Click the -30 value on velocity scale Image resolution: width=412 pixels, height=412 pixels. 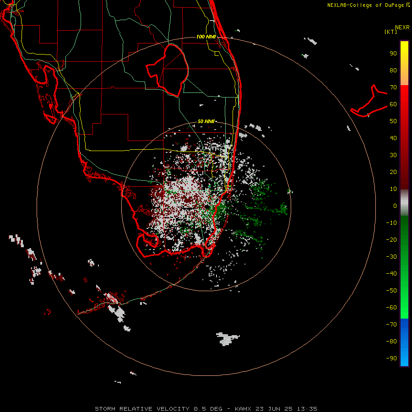(391, 257)
